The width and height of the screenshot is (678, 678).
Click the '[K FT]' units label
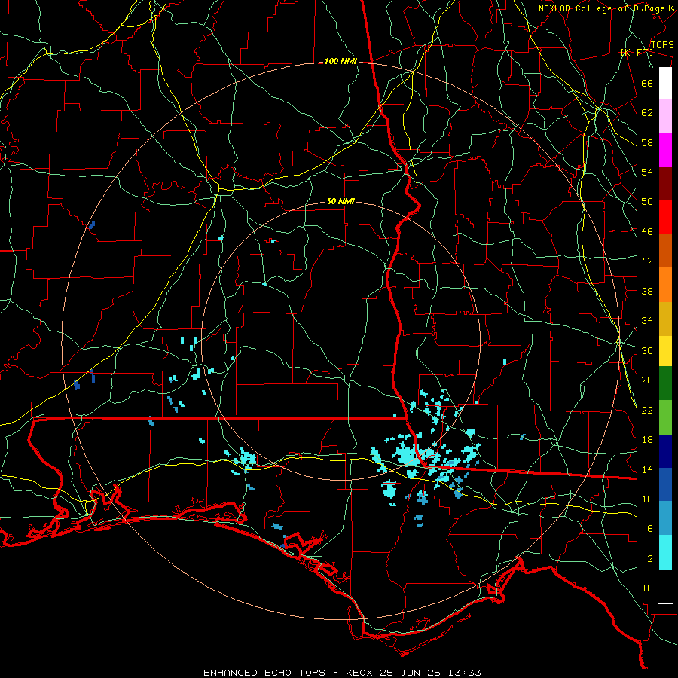[x=637, y=53]
